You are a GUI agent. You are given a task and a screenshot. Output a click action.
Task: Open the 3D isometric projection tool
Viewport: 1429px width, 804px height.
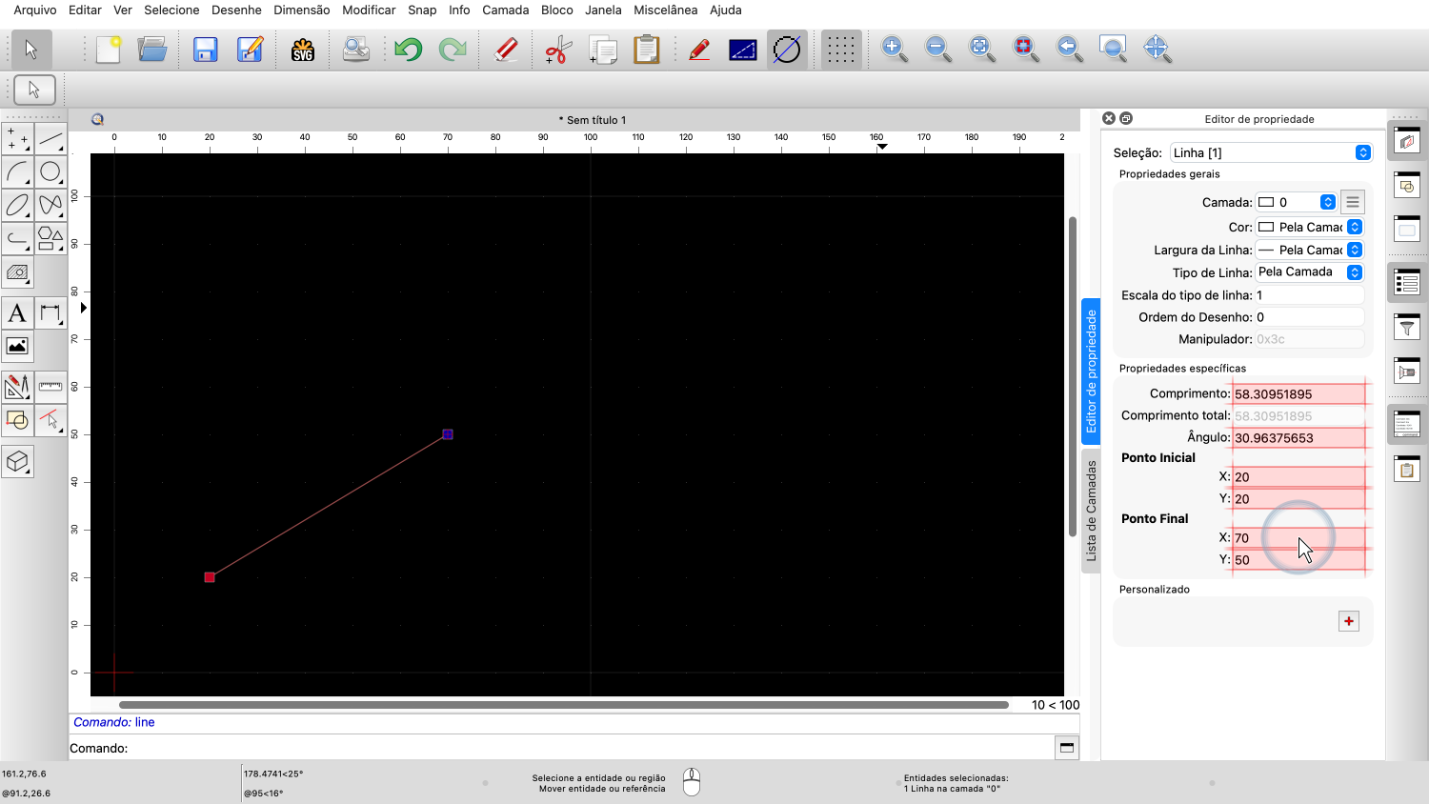click(x=17, y=462)
